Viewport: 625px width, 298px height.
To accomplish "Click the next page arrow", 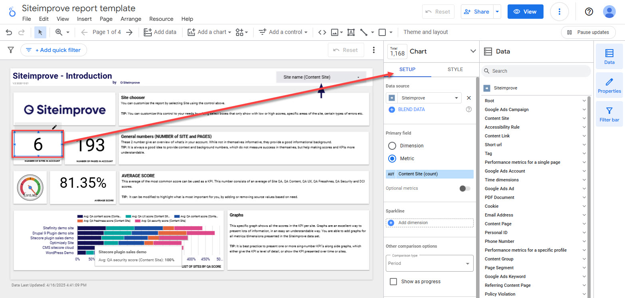I will tap(129, 32).
